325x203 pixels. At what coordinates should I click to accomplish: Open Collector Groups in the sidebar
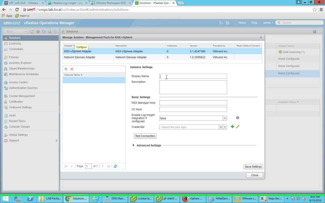tap(19, 127)
